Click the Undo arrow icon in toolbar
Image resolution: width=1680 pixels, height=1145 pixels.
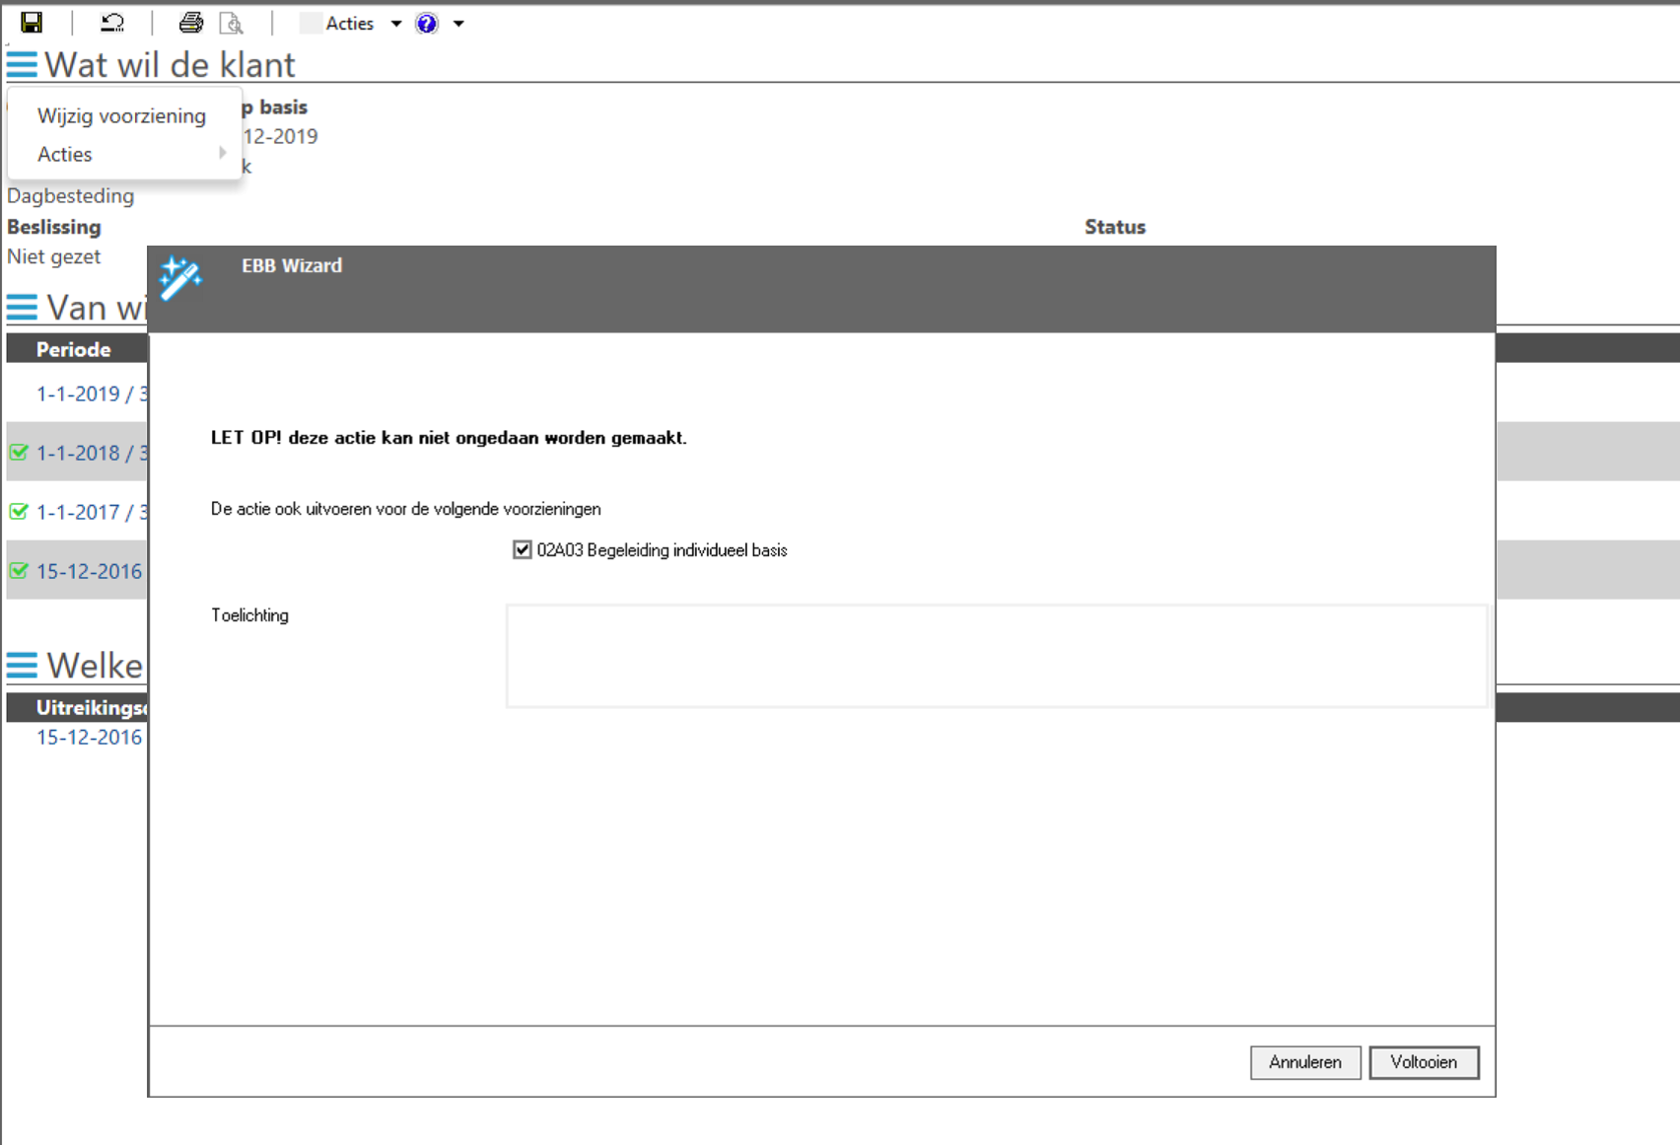[x=112, y=23]
